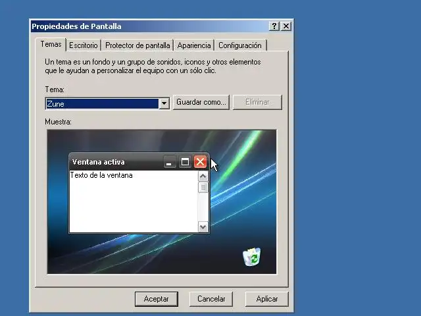The width and height of the screenshot is (421, 316).
Task: Click the preview scrollbar down arrow
Action: (203, 226)
